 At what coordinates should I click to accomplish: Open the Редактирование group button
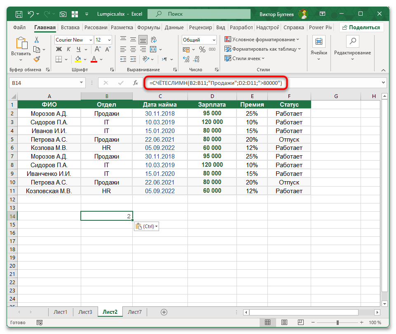pos(352,48)
